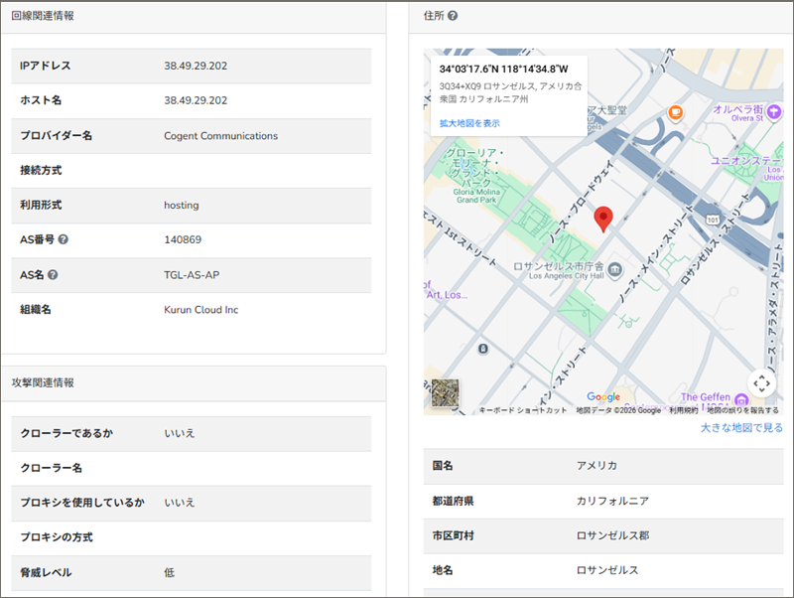Click the Olvera St purple landmark marker
This screenshot has width=794, height=598.
coord(772,110)
